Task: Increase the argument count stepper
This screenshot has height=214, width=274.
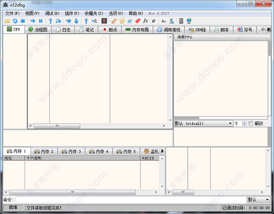Action: 244,122
